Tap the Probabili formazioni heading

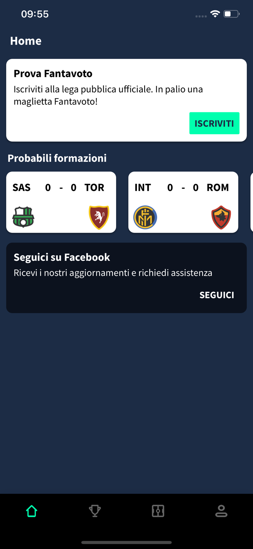(57, 158)
